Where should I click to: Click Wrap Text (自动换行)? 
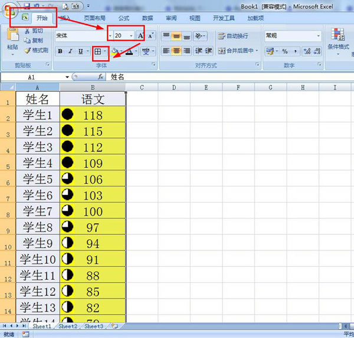click(233, 36)
